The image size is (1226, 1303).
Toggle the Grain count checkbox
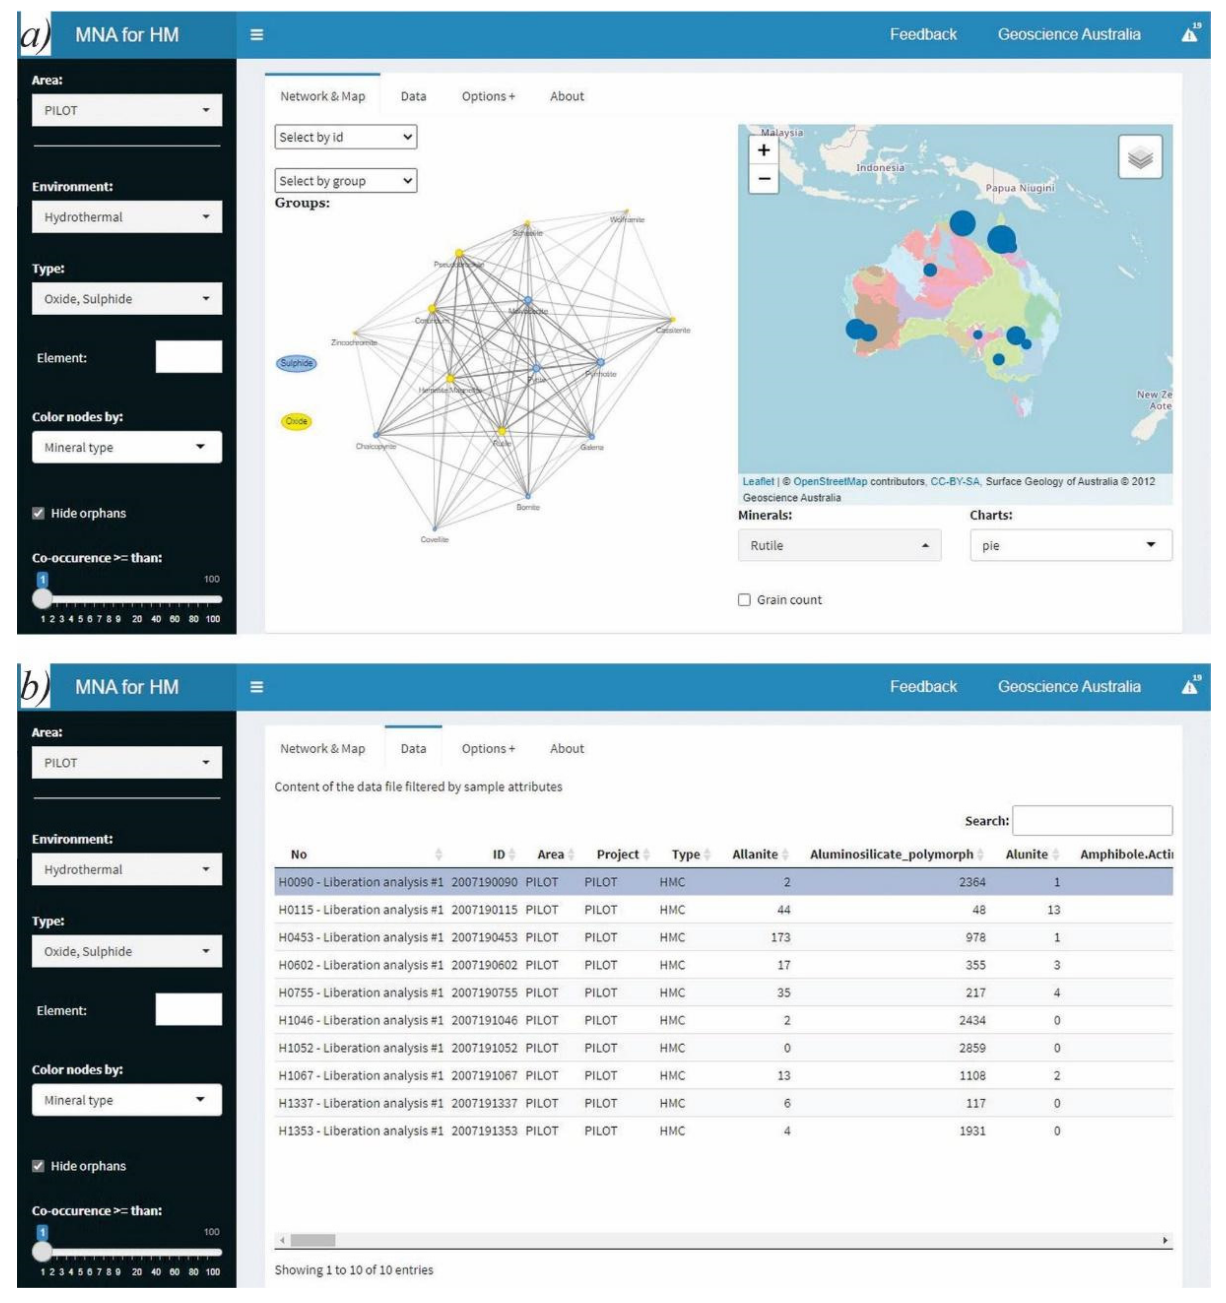pyautogui.click(x=744, y=600)
